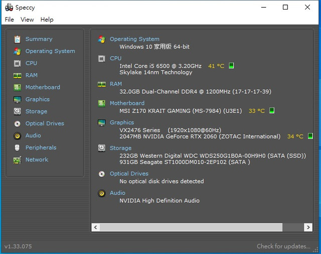The width and height of the screenshot is (321, 254).
Task: Click the RAM stick icon in sidebar
Action: click(17, 76)
